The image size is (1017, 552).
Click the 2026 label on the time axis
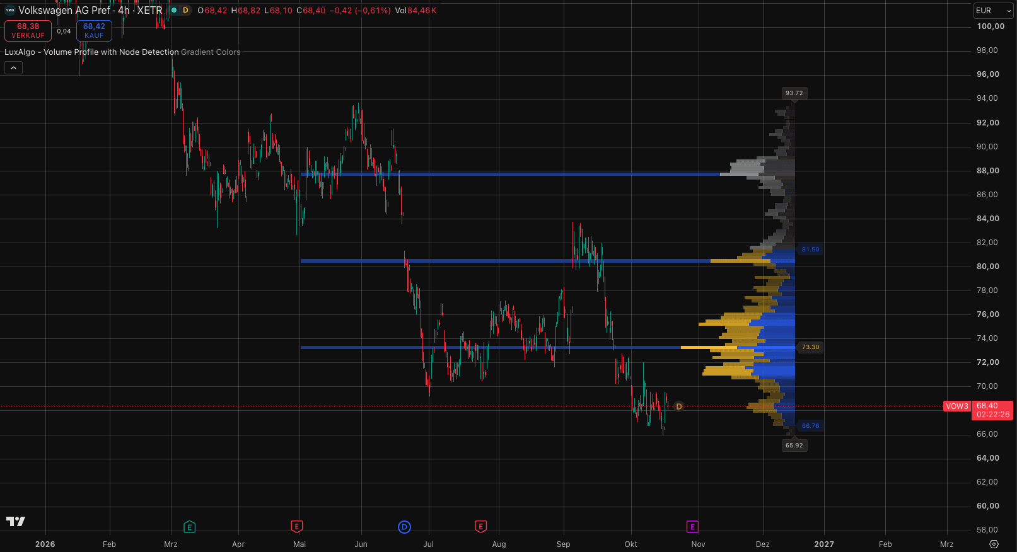tap(45, 544)
